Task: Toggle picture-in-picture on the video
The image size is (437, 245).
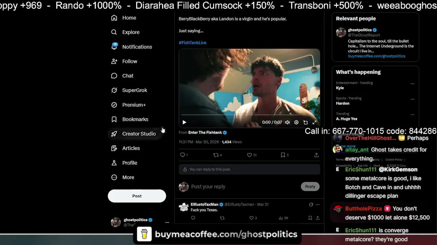Action: (306, 122)
